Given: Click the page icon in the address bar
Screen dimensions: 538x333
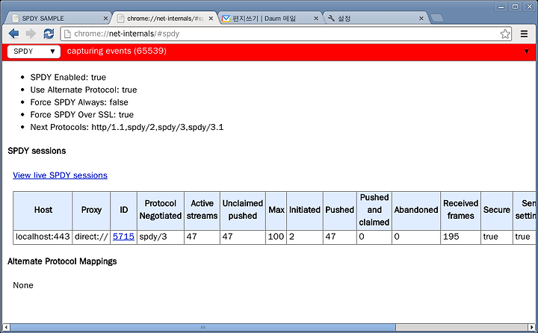Looking at the screenshot, I should [67, 34].
